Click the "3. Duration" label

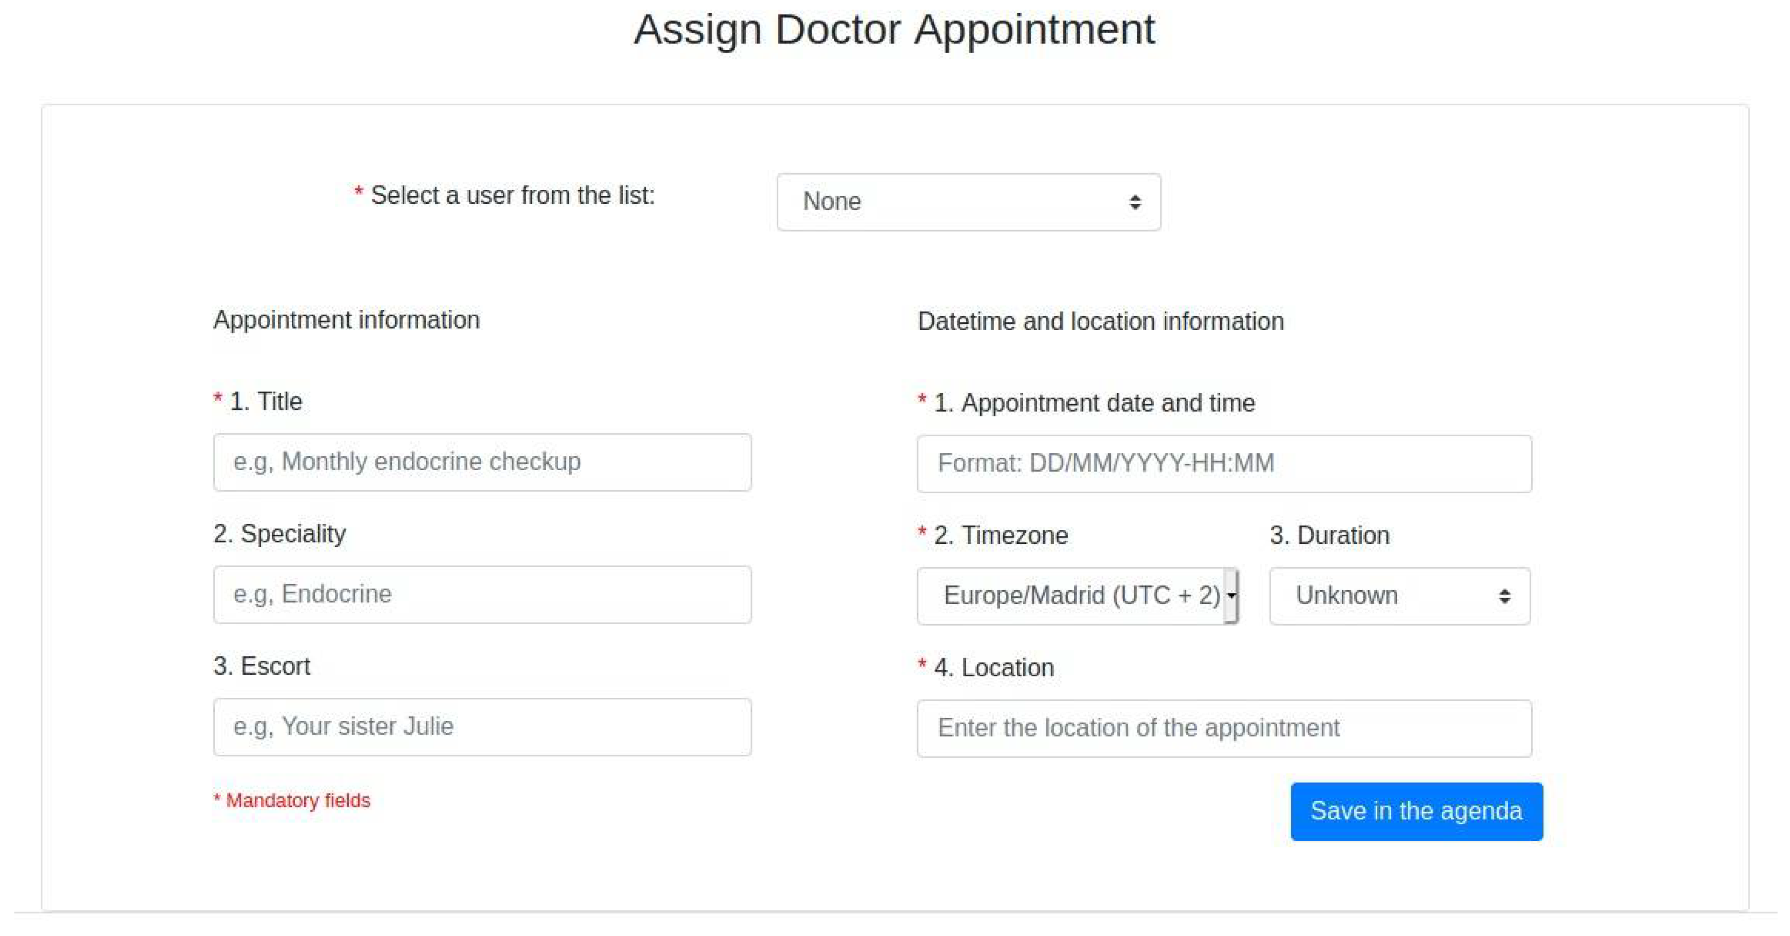1329,536
